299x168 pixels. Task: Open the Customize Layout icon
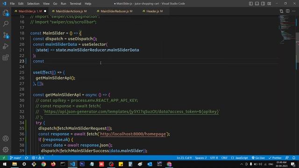tap(269, 4)
